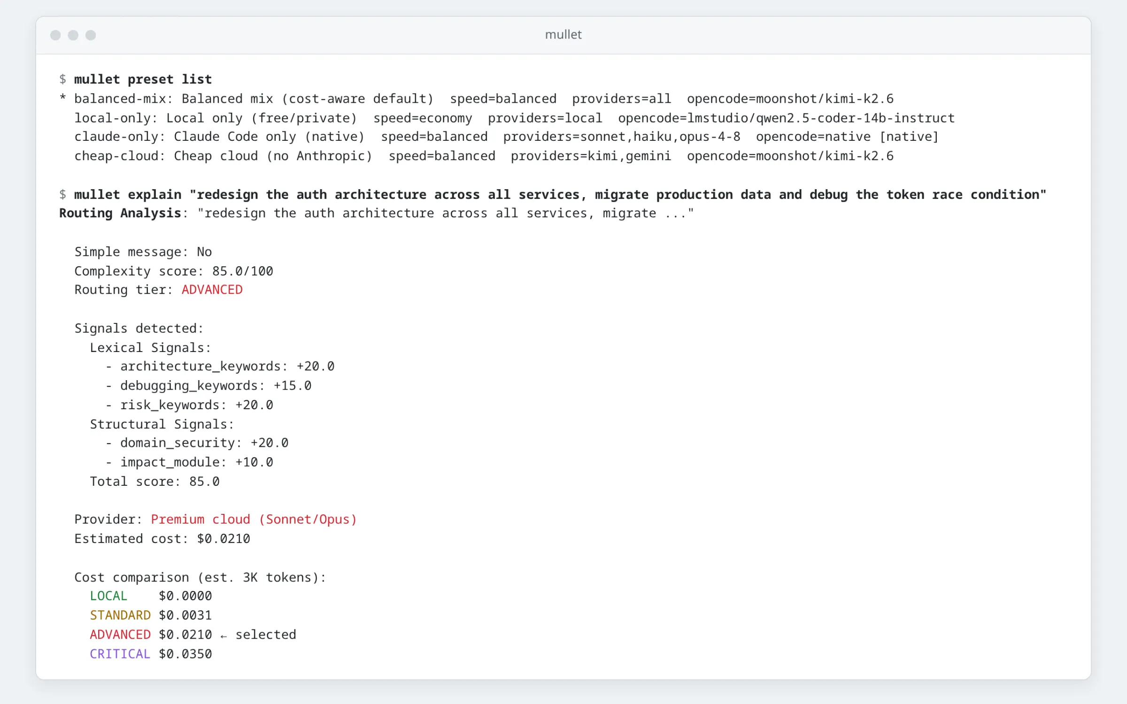Click the third maximize window dot
Image resolution: width=1127 pixels, height=704 pixels.
click(91, 35)
